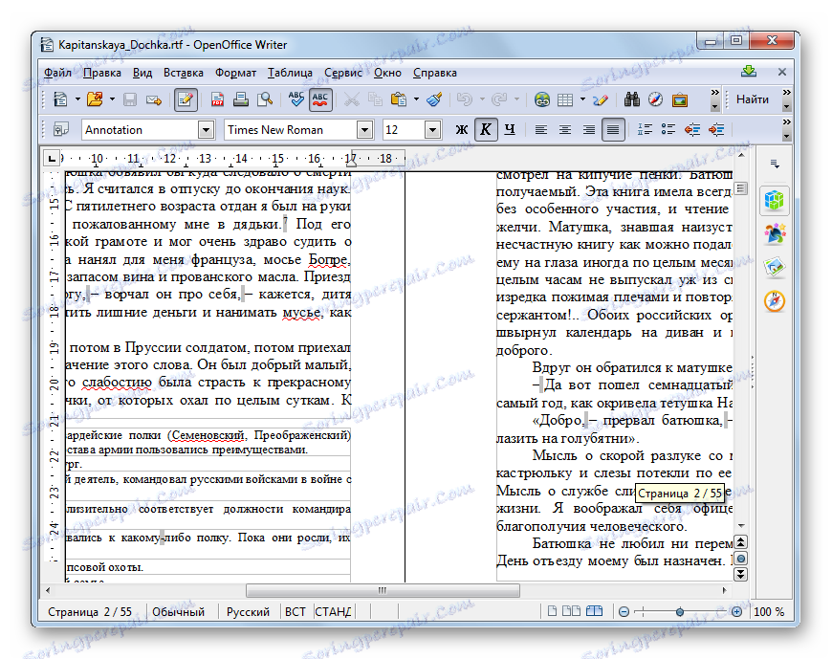Toggle AutoSpellcheck red-underlined ABC button

[x=320, y=99]
